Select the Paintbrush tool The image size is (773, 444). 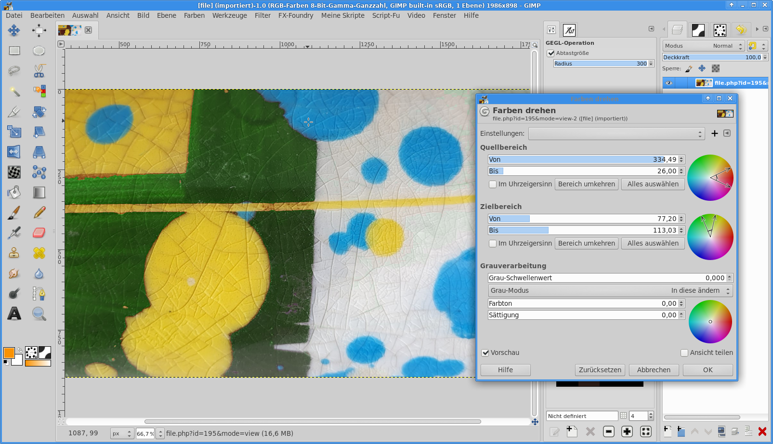tap(14, 212)
